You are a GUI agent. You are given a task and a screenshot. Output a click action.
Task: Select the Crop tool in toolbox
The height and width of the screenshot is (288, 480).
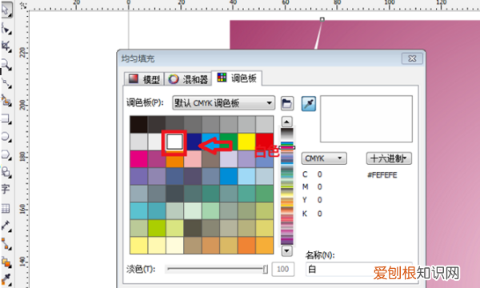coord(6,47)
